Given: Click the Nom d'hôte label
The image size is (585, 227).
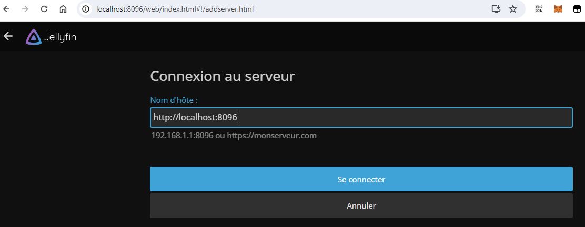Looking at the screenshot, I should [174, 100].
